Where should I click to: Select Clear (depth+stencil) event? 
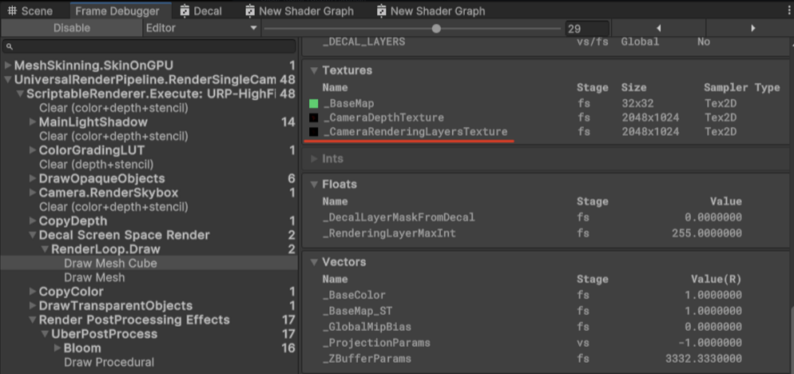pyautogui.click(x=96, y=165)
